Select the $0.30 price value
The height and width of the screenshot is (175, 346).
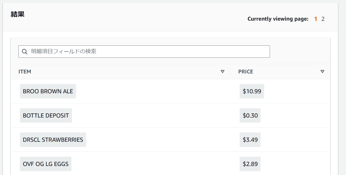250,115
